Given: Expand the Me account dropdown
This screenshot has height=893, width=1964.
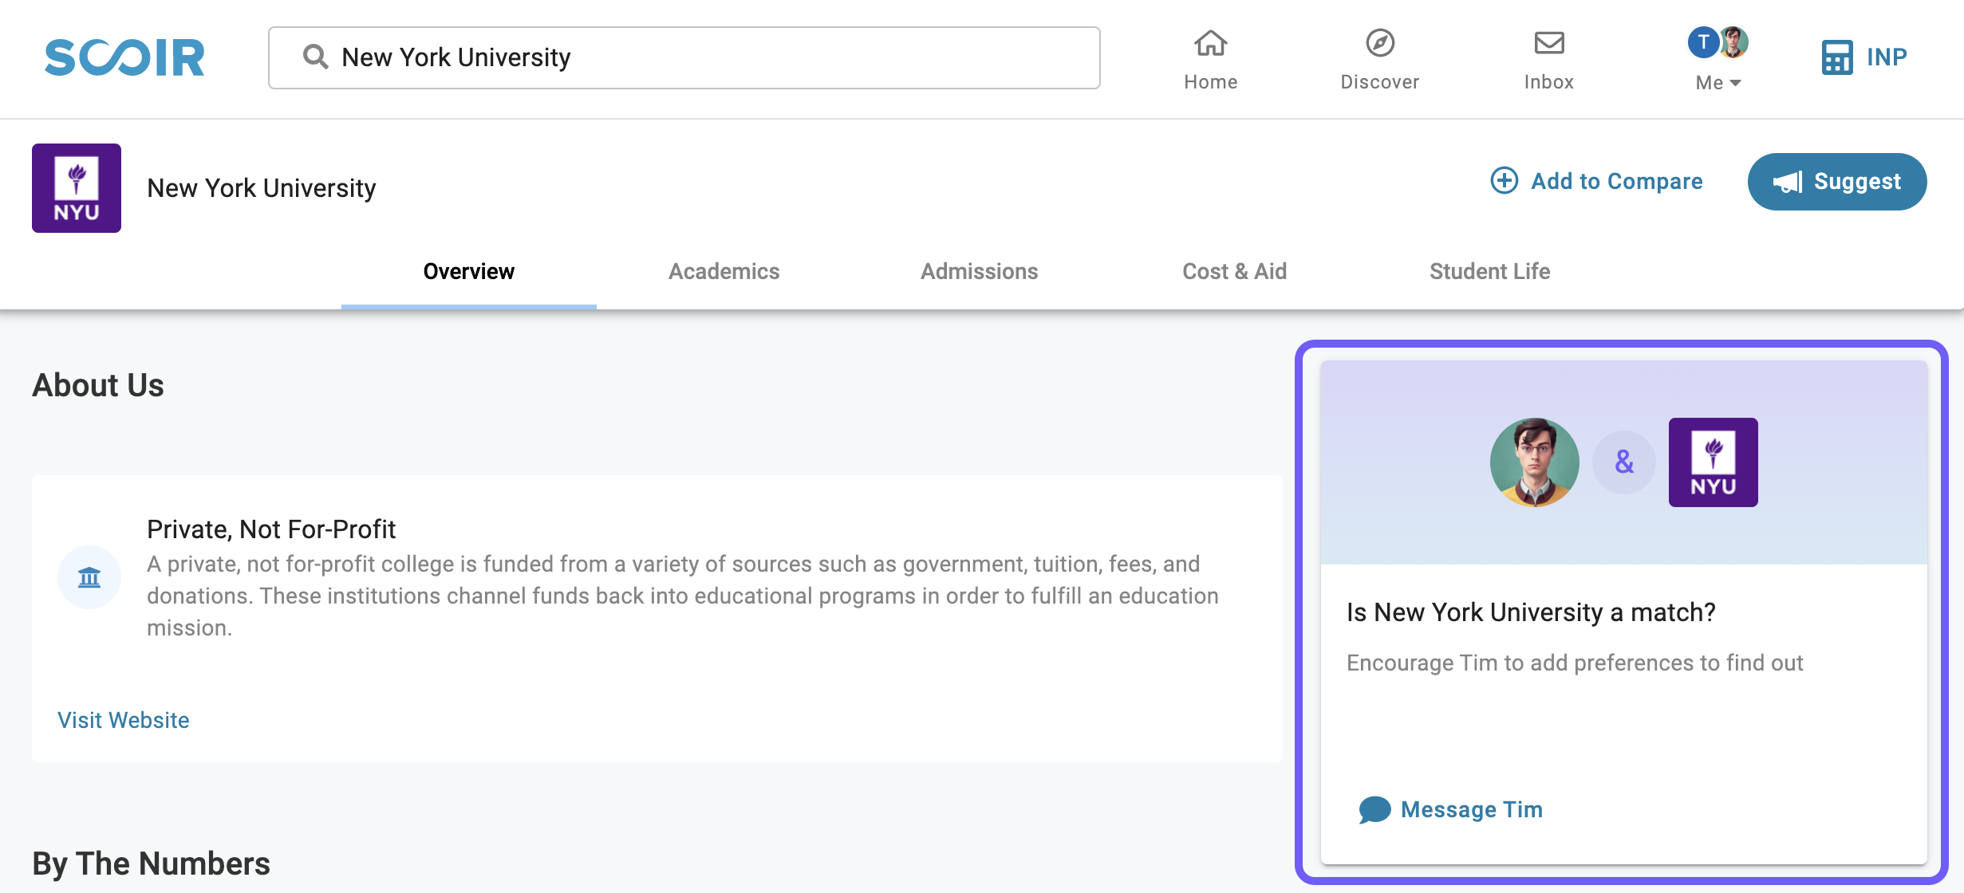Looking at the screenshot, I should (x=1718, y=82).
